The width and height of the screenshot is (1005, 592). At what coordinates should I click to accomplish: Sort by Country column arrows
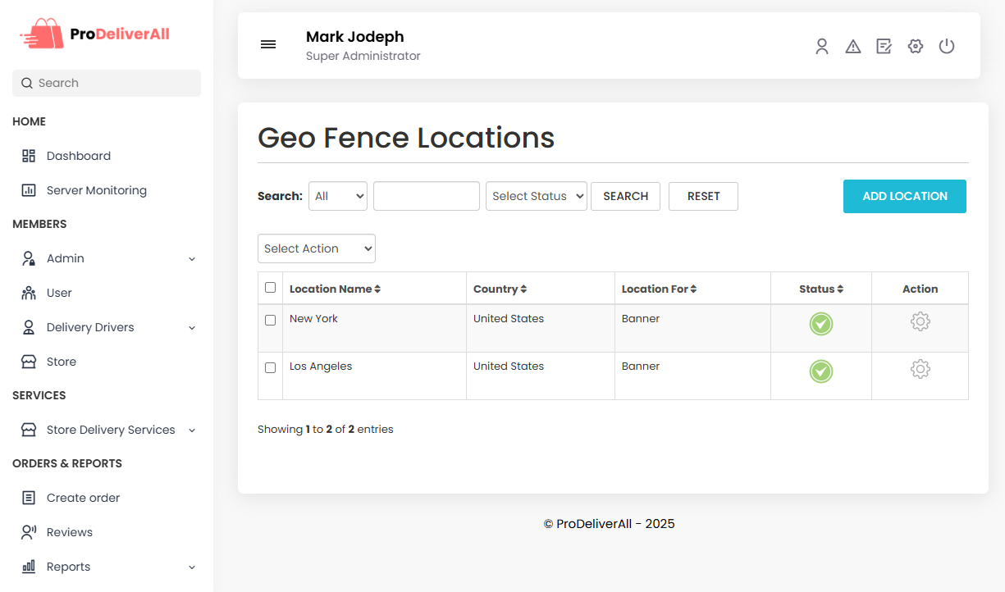coord(523,289)
